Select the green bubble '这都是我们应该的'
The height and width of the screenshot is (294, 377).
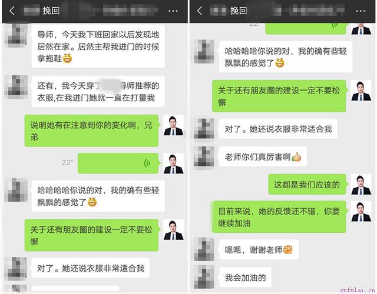click(x=307, y=185)
